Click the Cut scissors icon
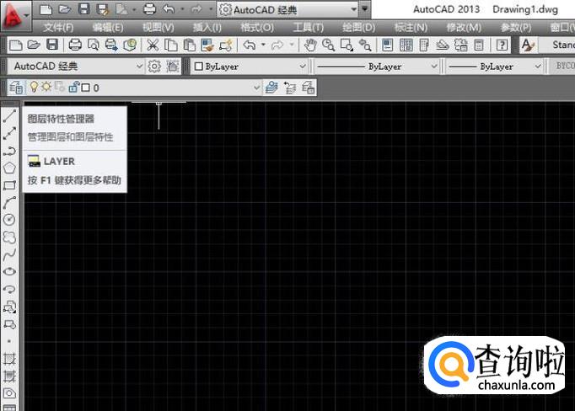Image resolution: width=575 pixels, height=411 pixels. (153, 45)
